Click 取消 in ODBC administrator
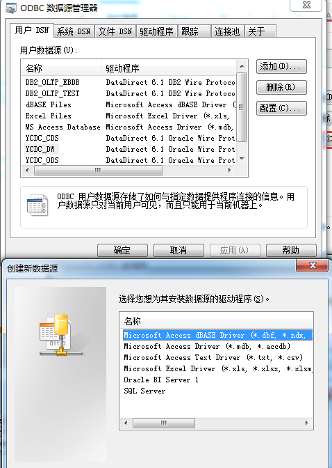Screen dimensions: 332x468 (179, 250)
